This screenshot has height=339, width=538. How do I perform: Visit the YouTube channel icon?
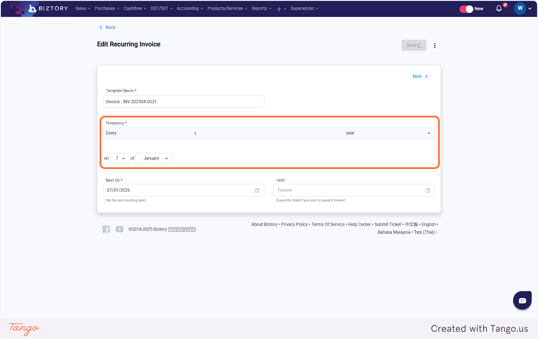119,229
